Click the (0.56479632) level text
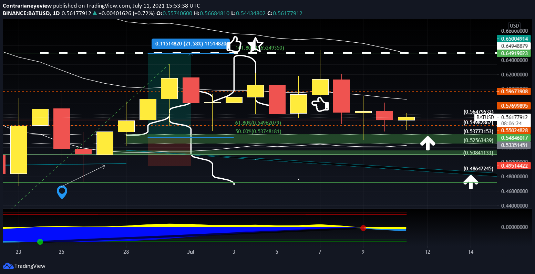This screenshot has width=535, height=274. tap(479, 112)
